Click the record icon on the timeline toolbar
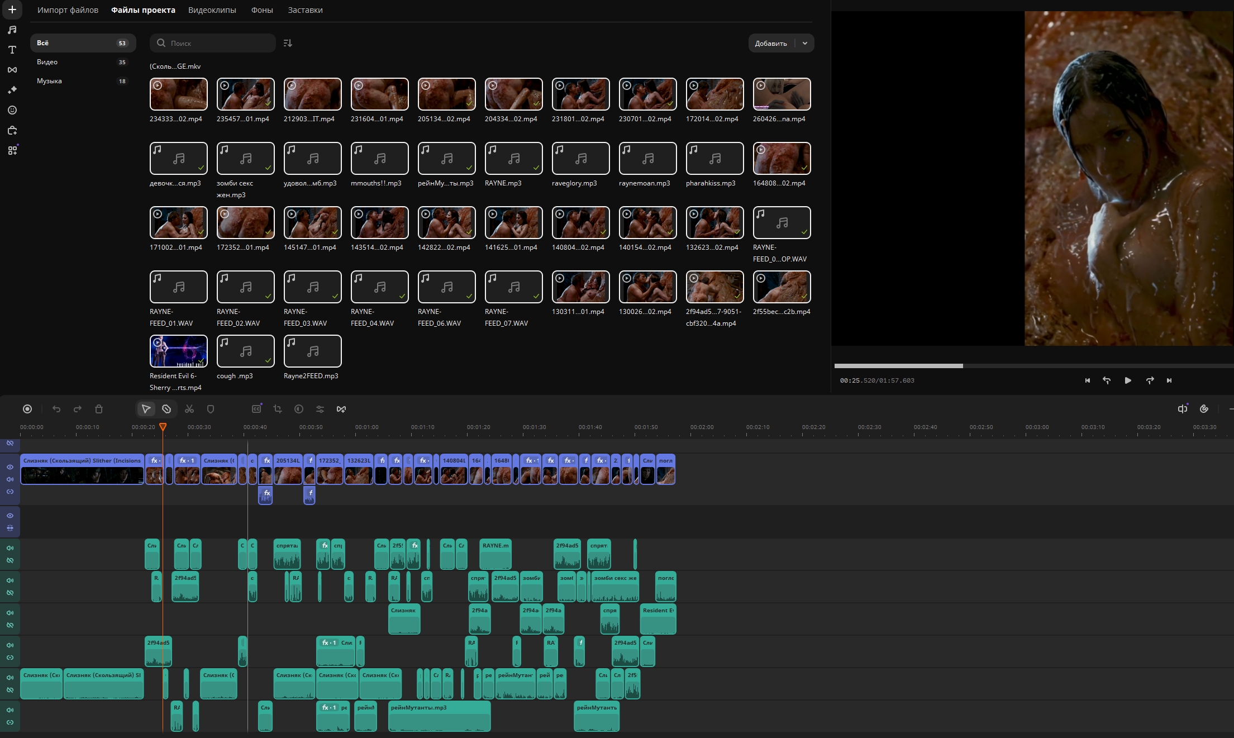 pyautogui.click(x=27, y=409)
